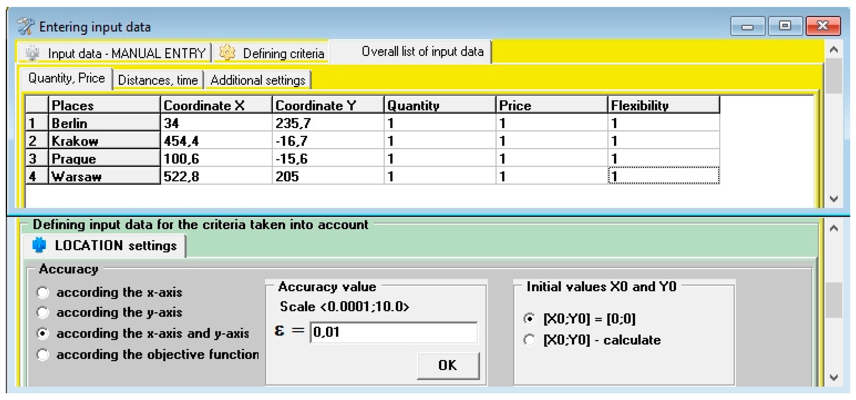Click Berlin Coordinate X cell
Screen dimensions: 856x400
[x=216, y=123]
